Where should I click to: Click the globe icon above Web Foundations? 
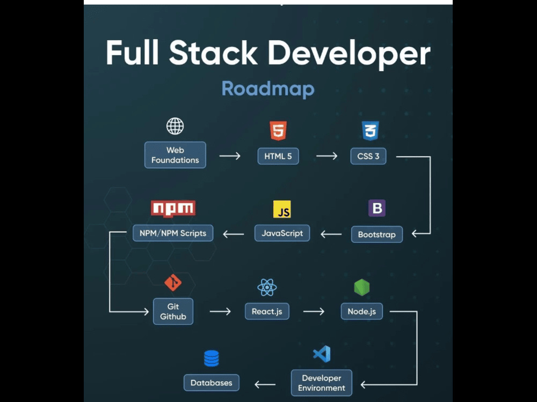(x=175, y=126)
